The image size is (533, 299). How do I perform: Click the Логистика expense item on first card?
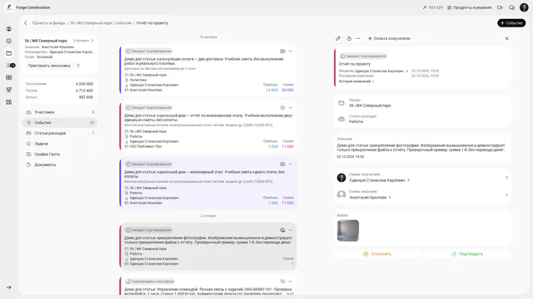tap(138, 80)
